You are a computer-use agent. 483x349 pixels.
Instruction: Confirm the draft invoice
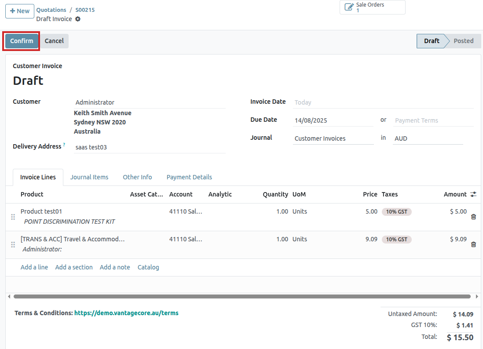tap(22, 41)
